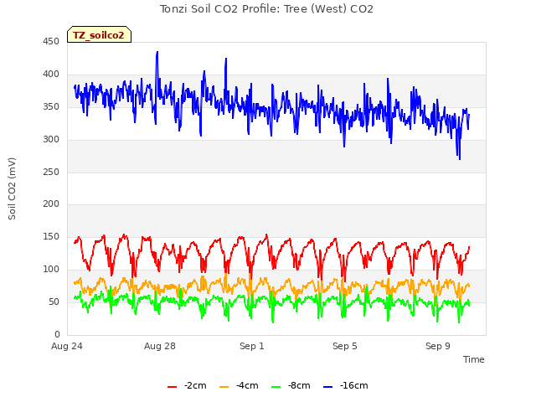
Task: Click the Soil CO2 (mV) axis label
Action: 12,188
